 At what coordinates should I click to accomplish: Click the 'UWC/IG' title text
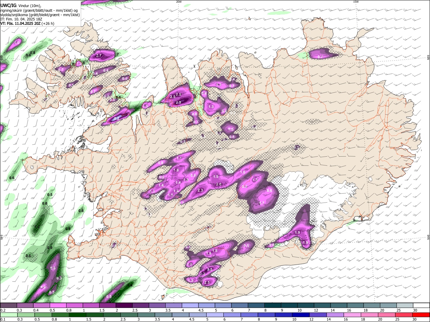tap(8, 5)
